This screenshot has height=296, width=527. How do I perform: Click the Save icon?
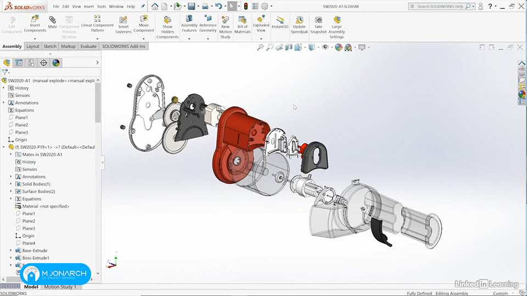click(x=191, y=6)
